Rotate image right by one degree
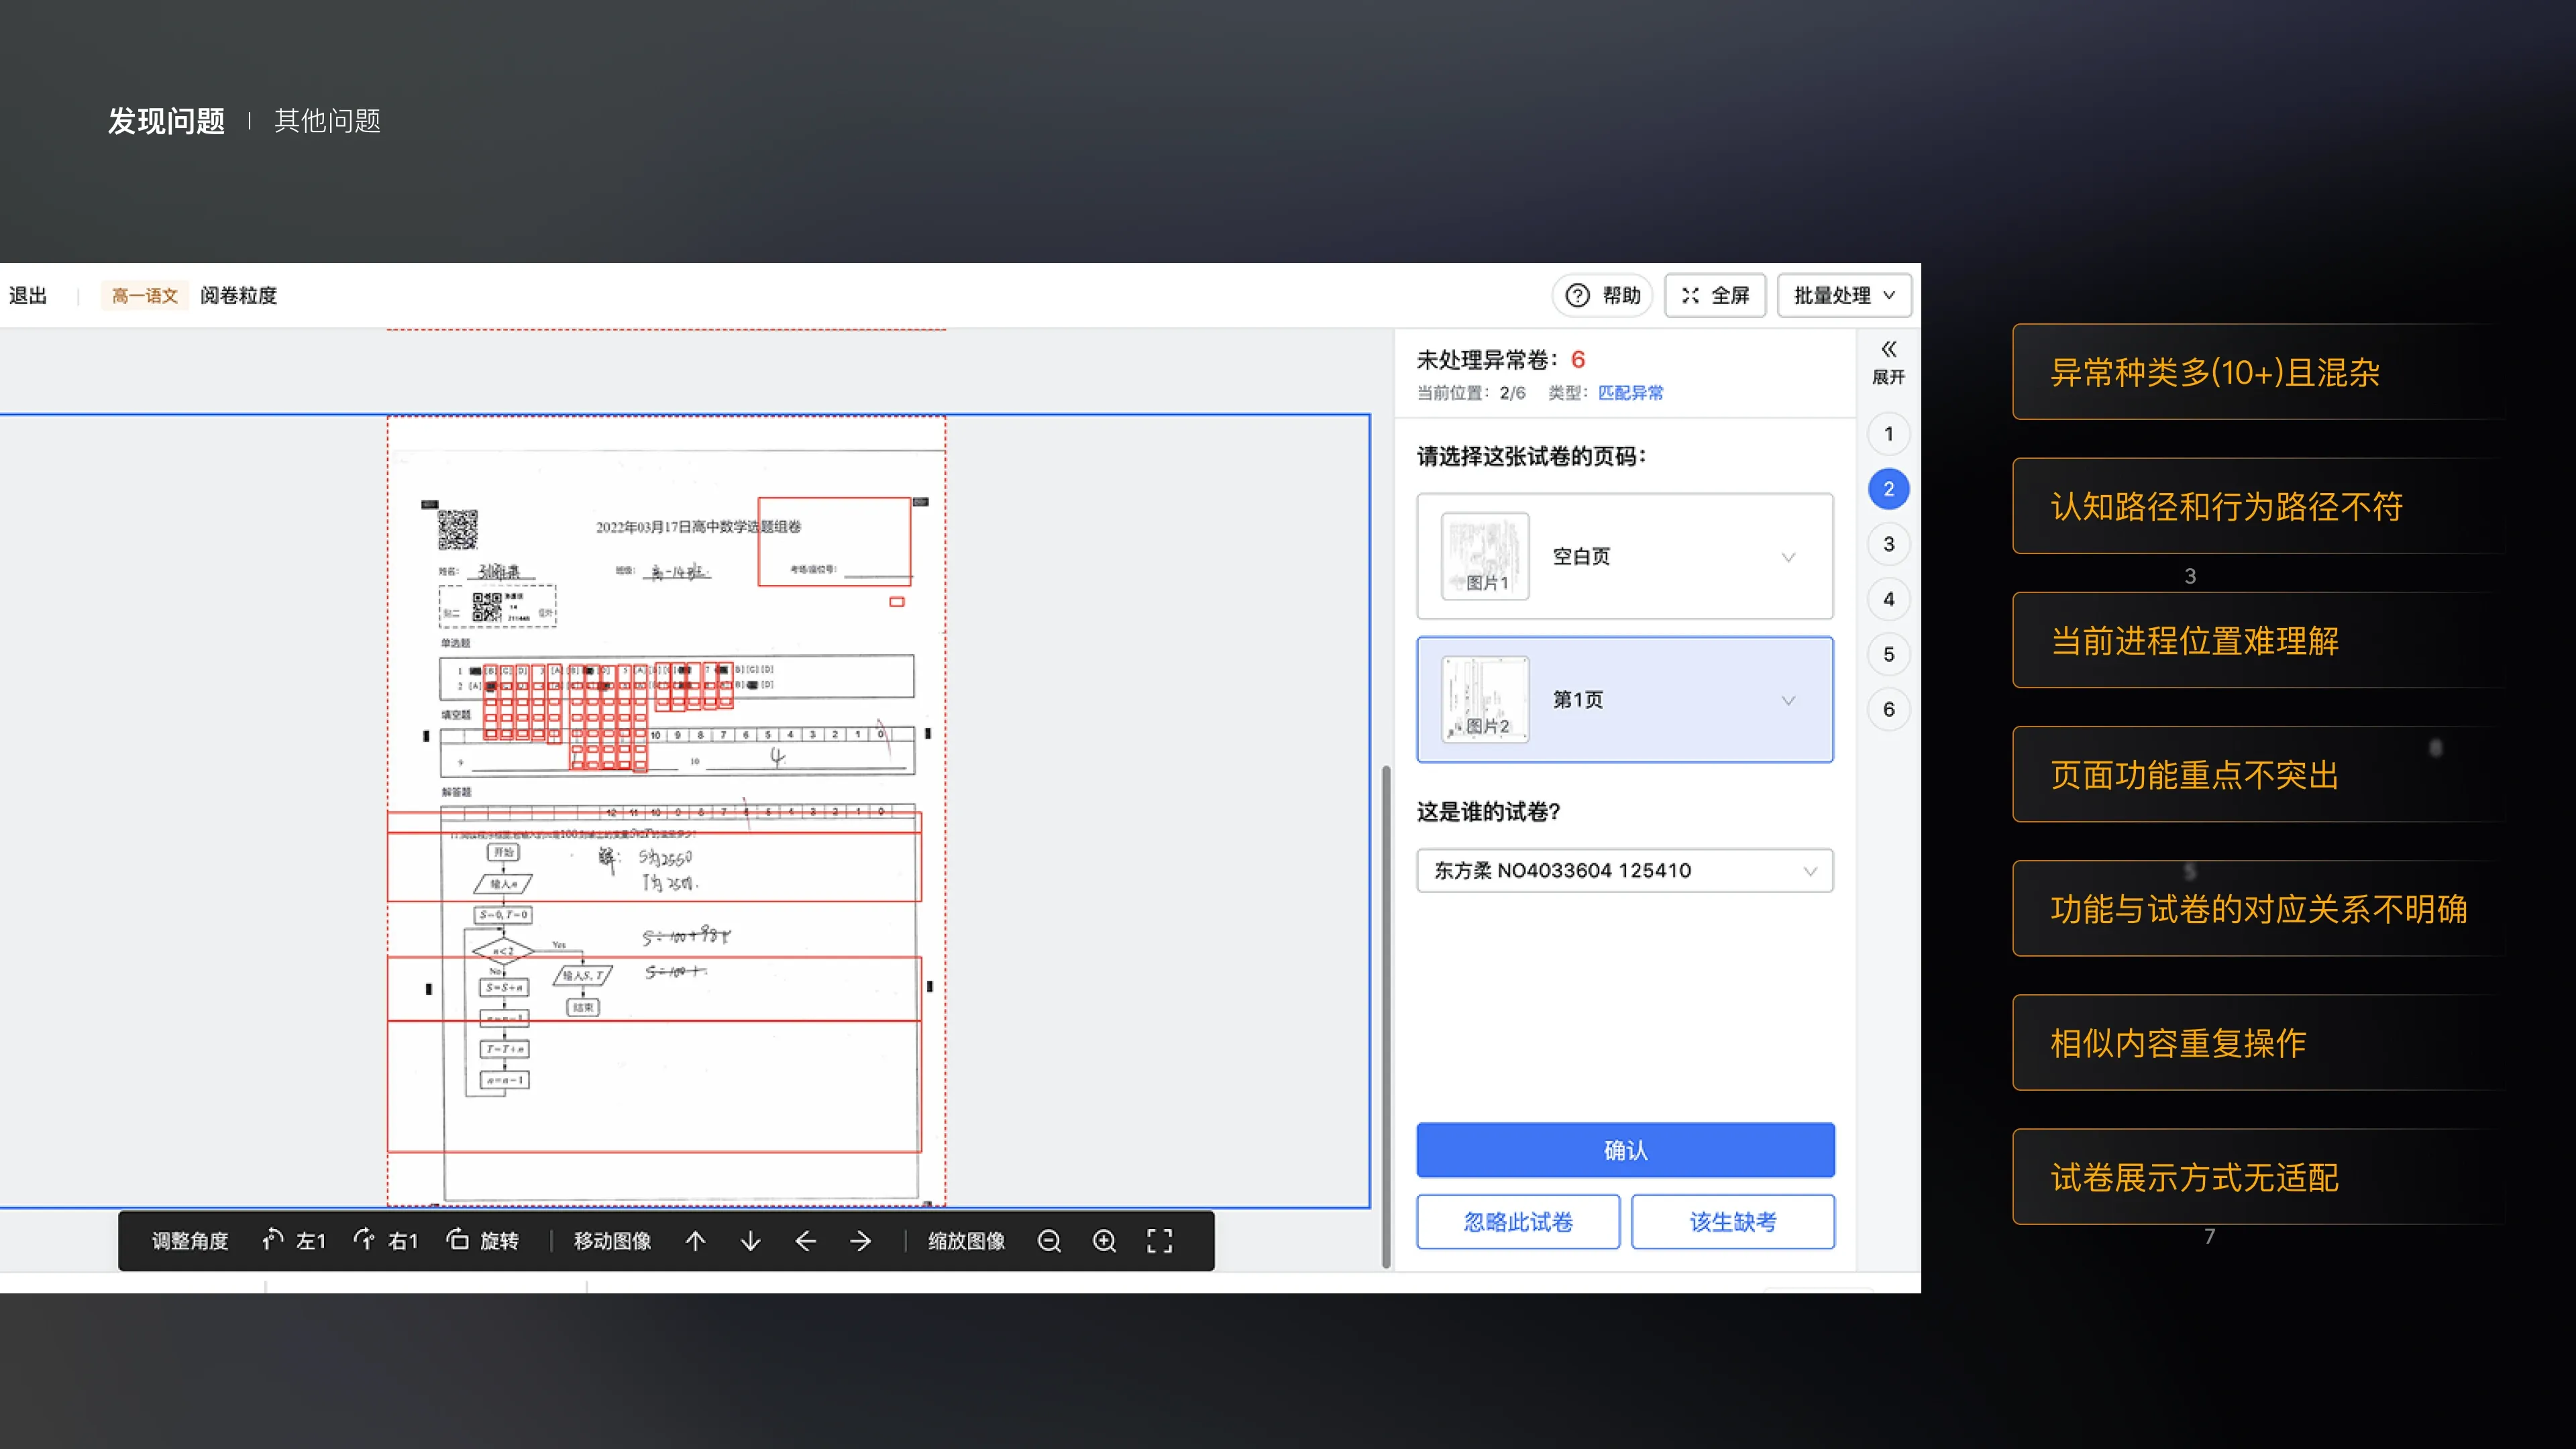 pyautogui.click(x=386, y=1241)
